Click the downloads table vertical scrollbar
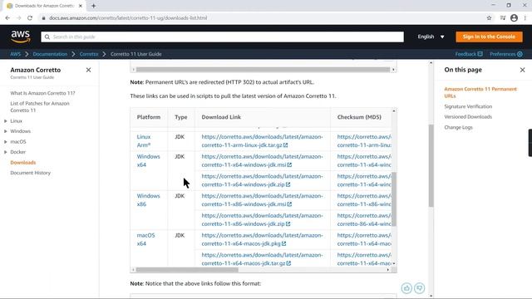Viewport: 532px width, 299px height. (x=394, y=199)
